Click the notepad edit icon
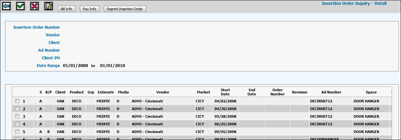 pos(49,6)
